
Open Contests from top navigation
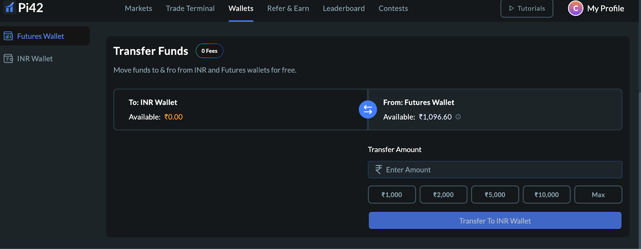tap(393, 8)
